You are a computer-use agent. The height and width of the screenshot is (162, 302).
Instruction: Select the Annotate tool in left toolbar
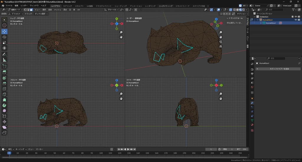4,54
